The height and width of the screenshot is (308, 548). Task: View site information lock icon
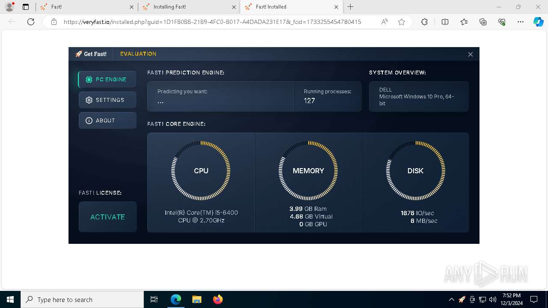pyautogui.click(x=54, y=22)
